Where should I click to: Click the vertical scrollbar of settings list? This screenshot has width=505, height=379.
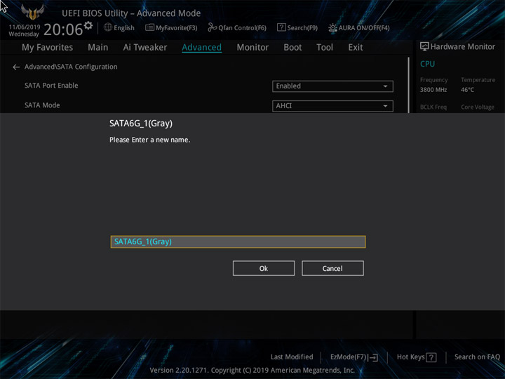[x=409, y=85]
